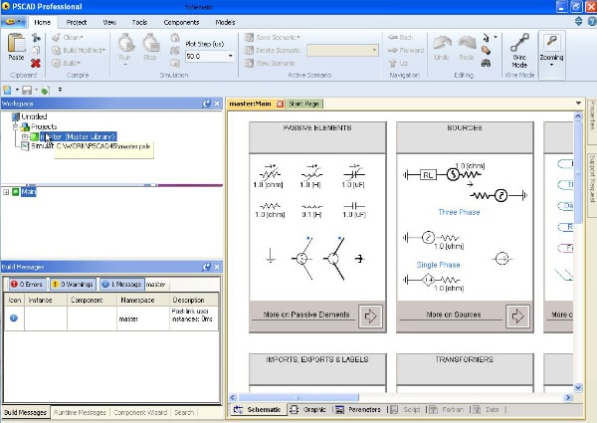Click the Run simulation icon
The image size is (597, 423).
point(125,43)
